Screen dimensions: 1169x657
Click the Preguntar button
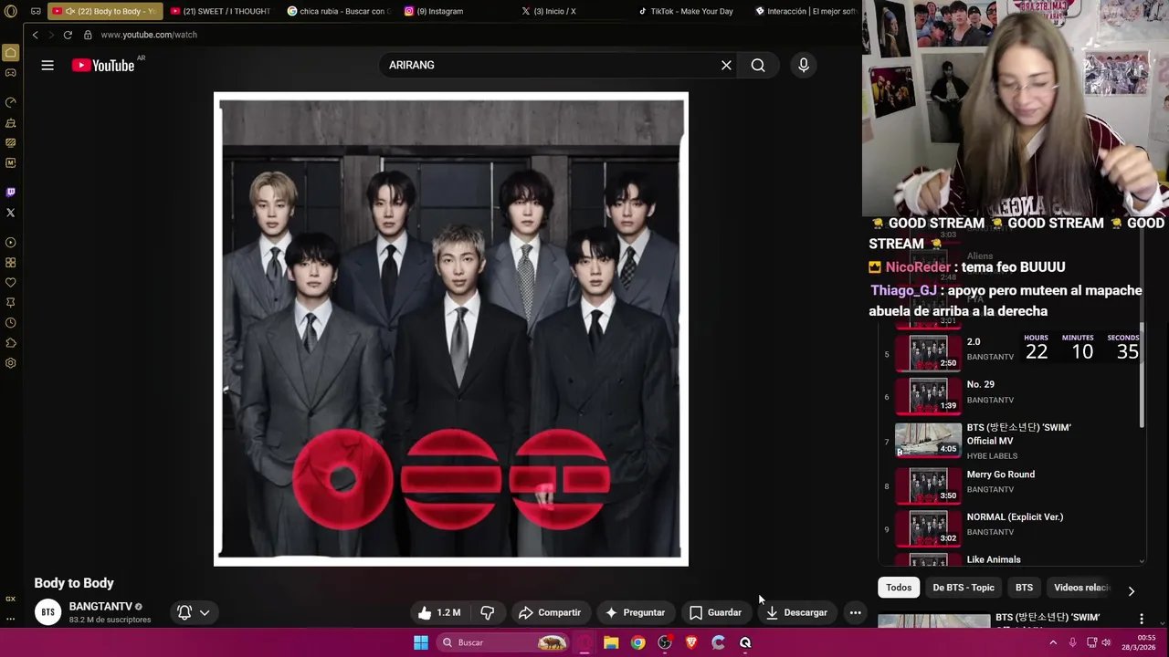tap(635, 612)
